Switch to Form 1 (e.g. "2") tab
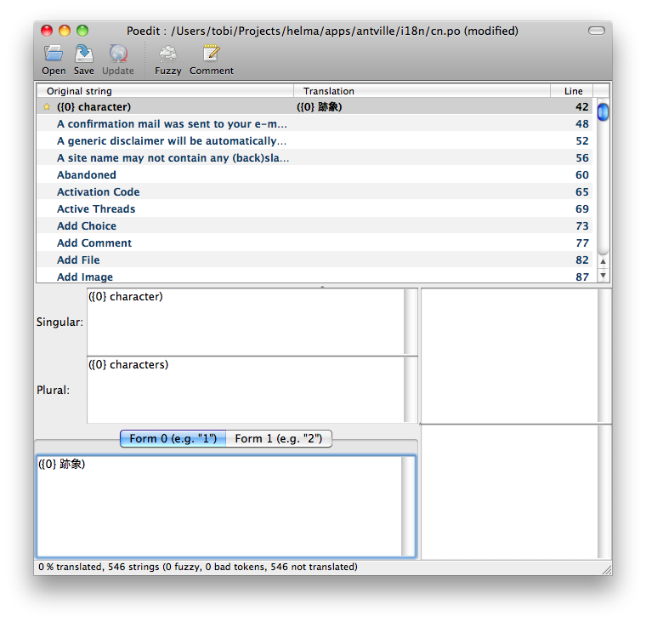Image resolution: width=646 pixels, height=622 pixels. coord(279,439)
